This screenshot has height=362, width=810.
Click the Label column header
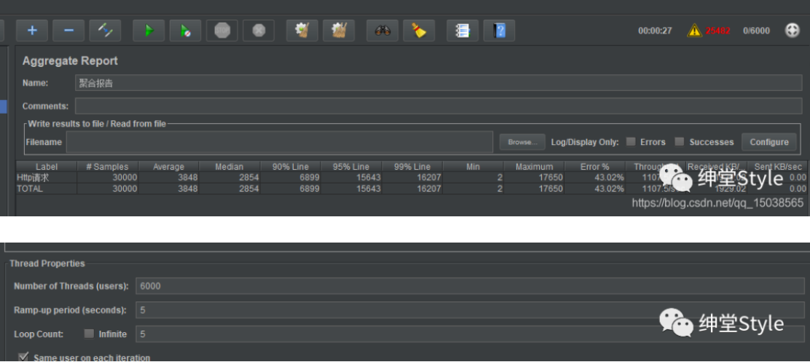[x=47, y=166]
